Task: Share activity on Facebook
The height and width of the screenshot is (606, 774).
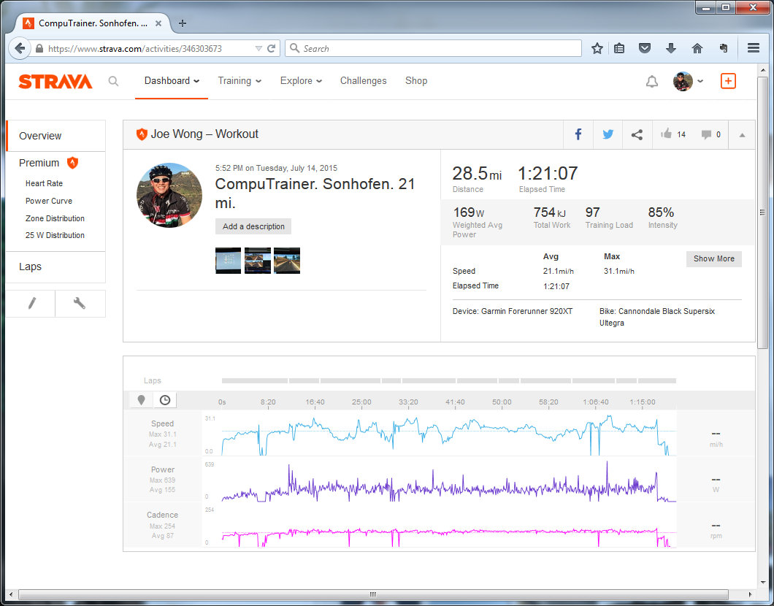Action: 578,134
